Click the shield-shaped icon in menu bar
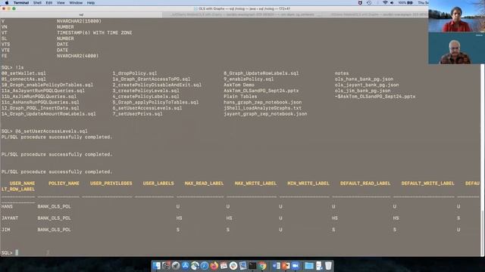The width and height of the screenshot is (485, 272). coord(360,2)
